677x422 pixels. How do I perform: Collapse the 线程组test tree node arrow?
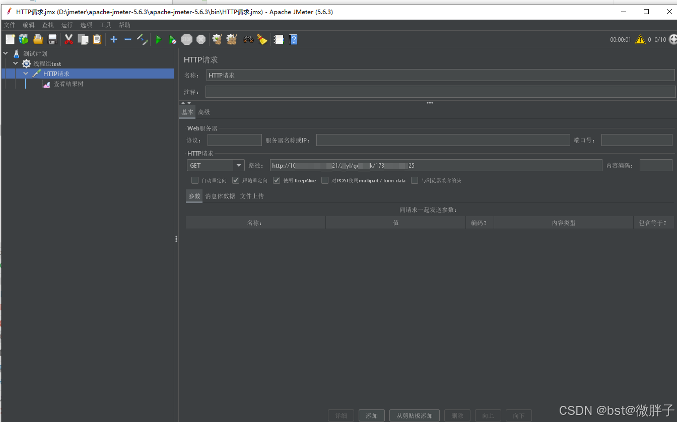(16, 63)
